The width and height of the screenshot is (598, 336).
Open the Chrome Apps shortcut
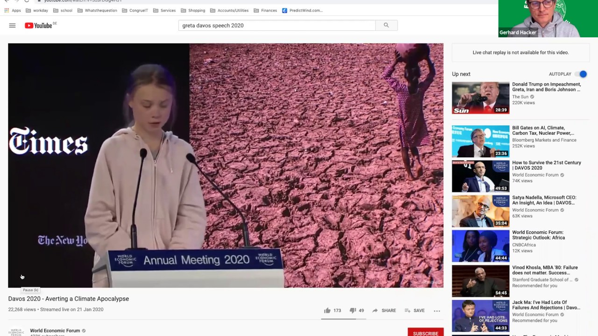[x=13, y=10]
